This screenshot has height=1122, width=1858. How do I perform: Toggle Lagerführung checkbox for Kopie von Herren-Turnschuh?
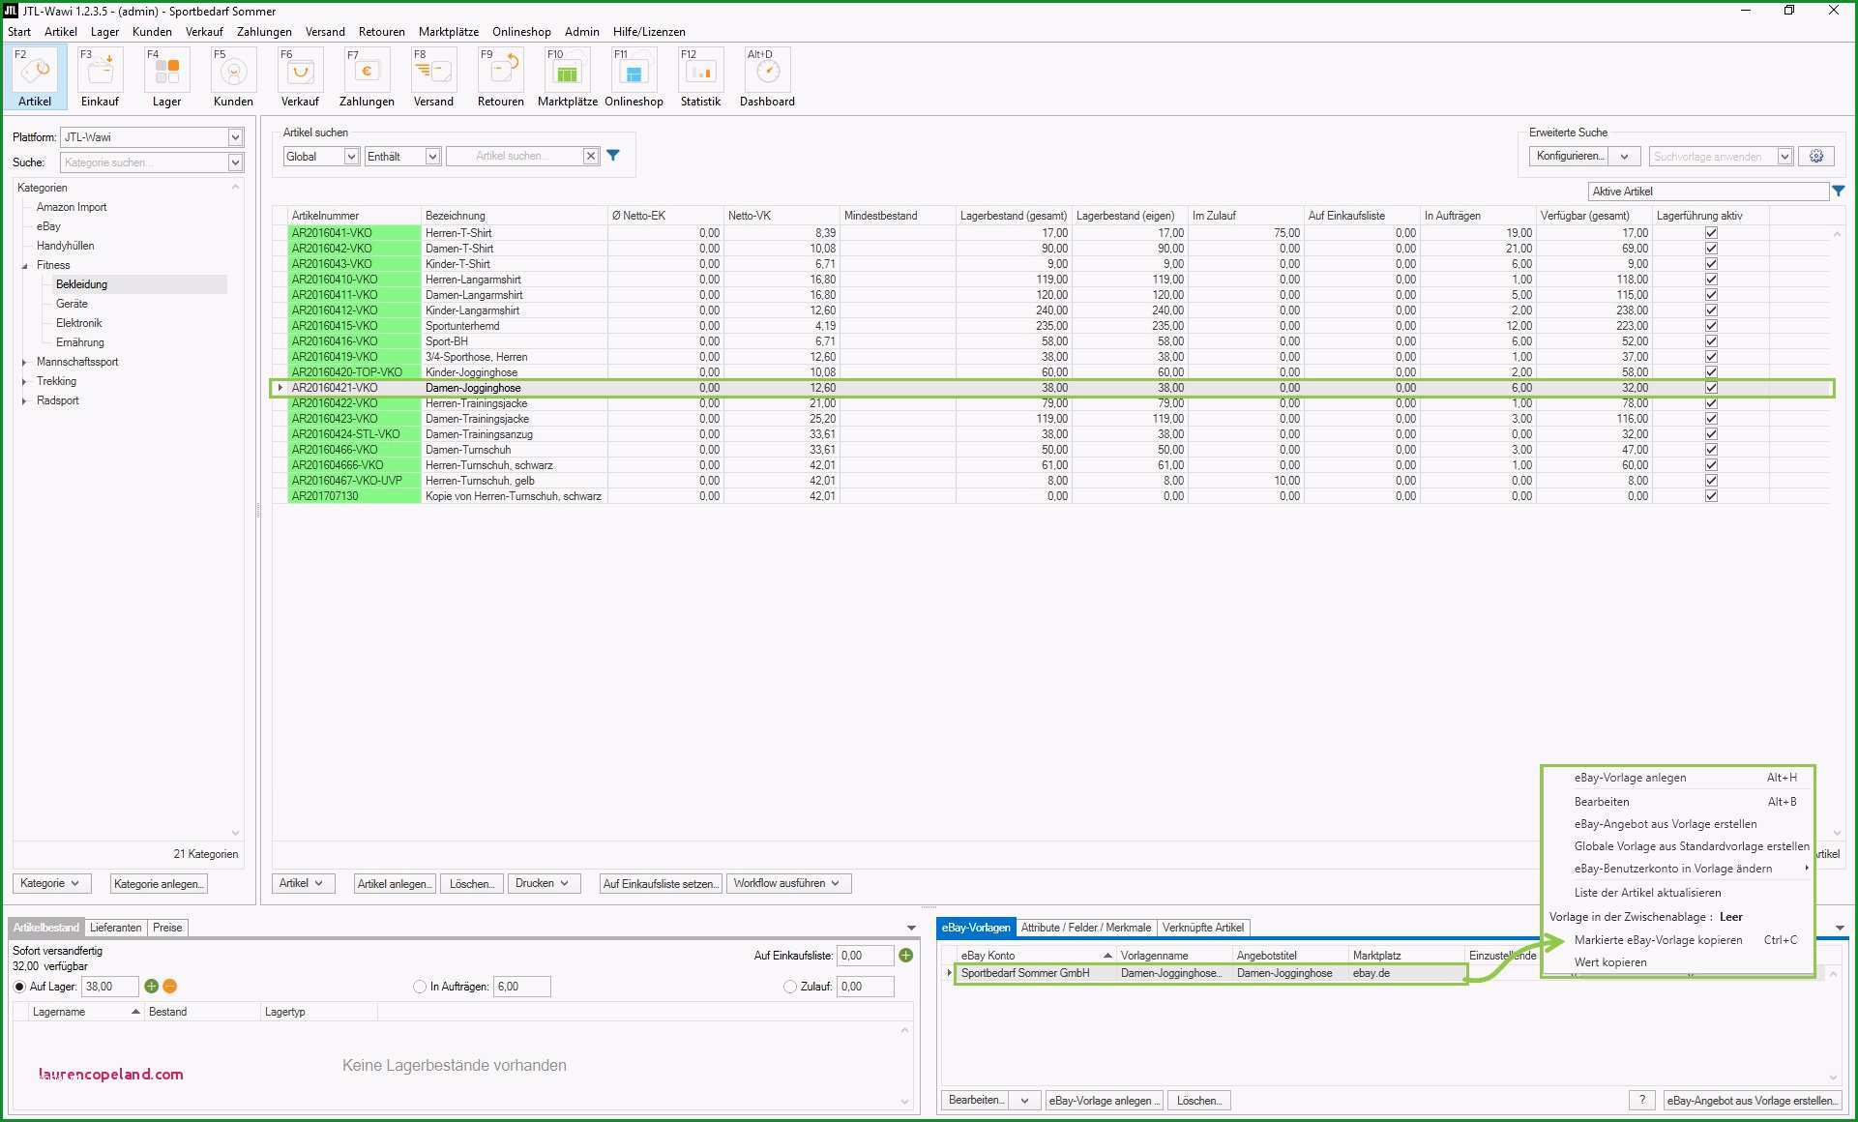coord(1711,496)
